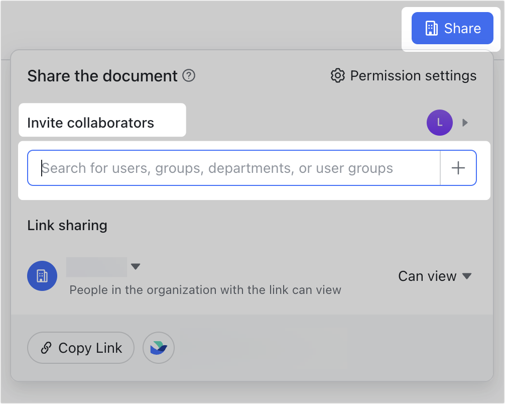Click the Copy Link button

(x=81, y=348)
